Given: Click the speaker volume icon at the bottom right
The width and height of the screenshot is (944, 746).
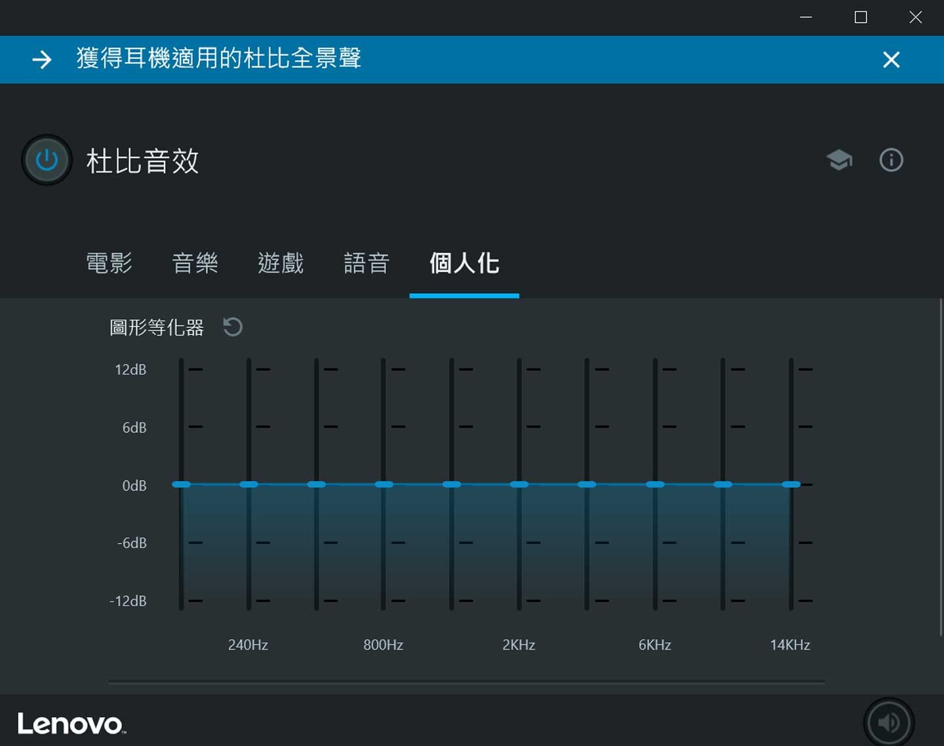Looking at the screenshot, I should [889, 722].
